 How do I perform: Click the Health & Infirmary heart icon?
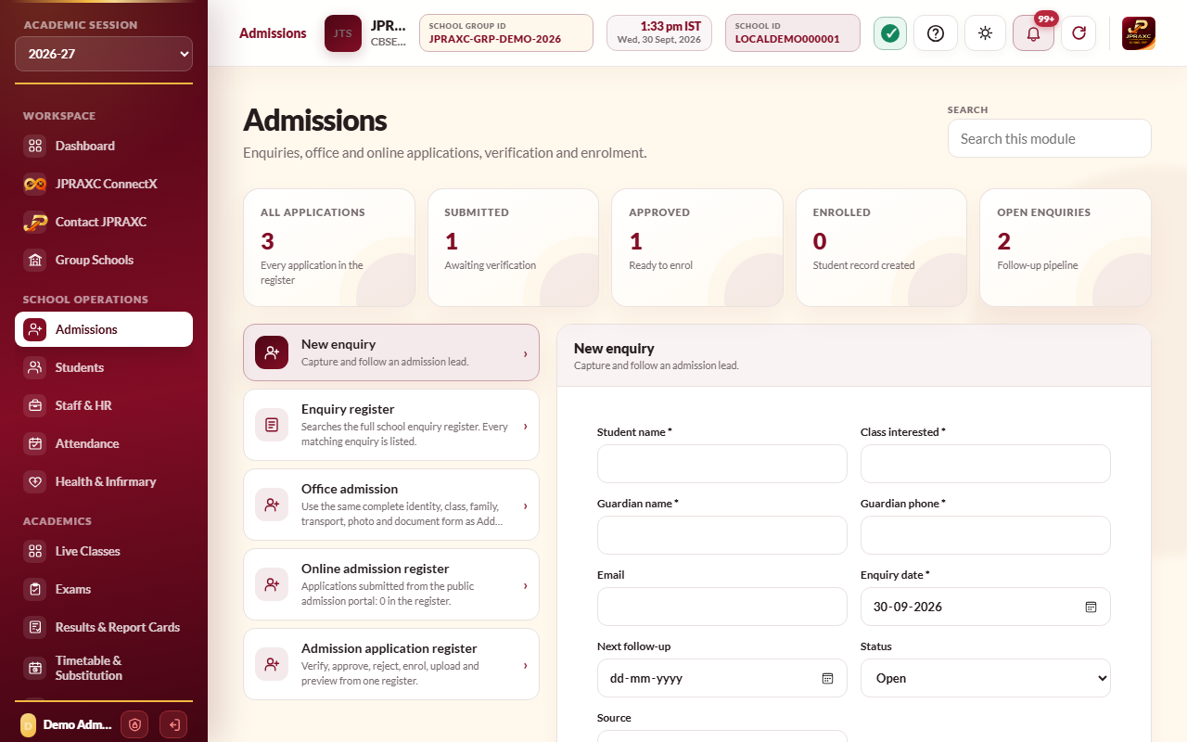[x=34, y=481]
